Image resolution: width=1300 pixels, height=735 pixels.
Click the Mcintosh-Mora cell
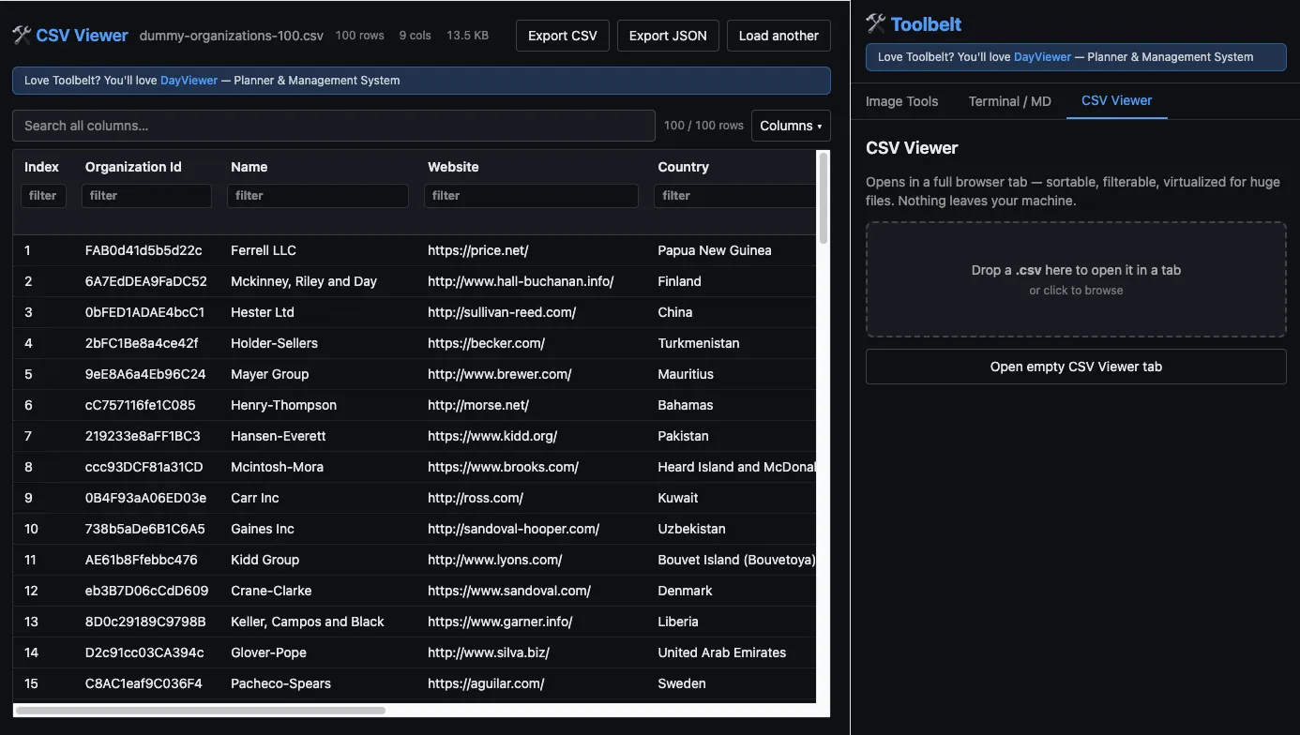(277, 467)
